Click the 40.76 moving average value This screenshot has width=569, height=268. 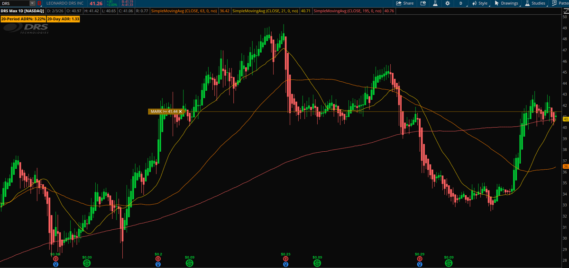389,10
